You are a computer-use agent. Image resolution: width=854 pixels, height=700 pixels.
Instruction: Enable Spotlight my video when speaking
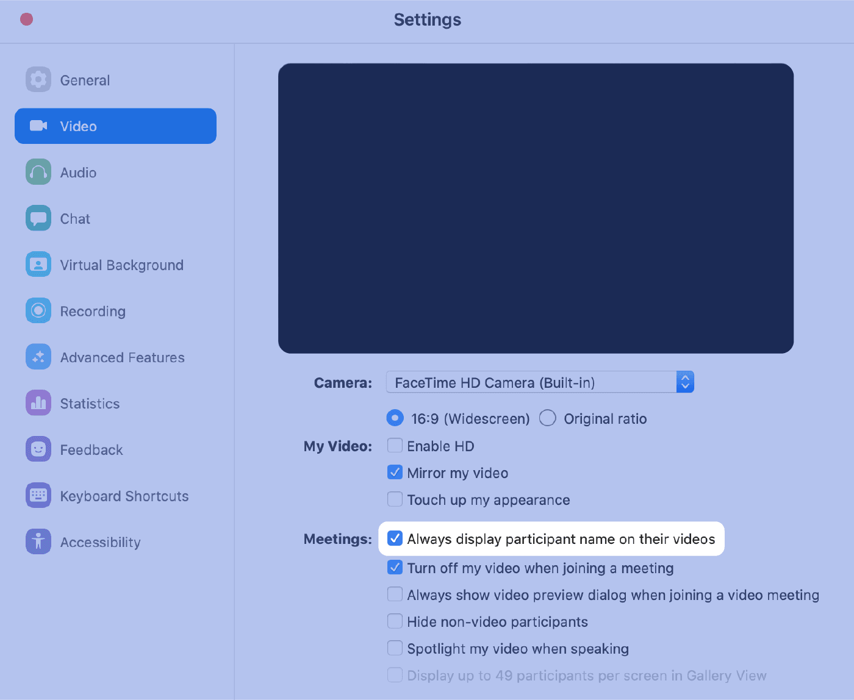click(395, 648)
